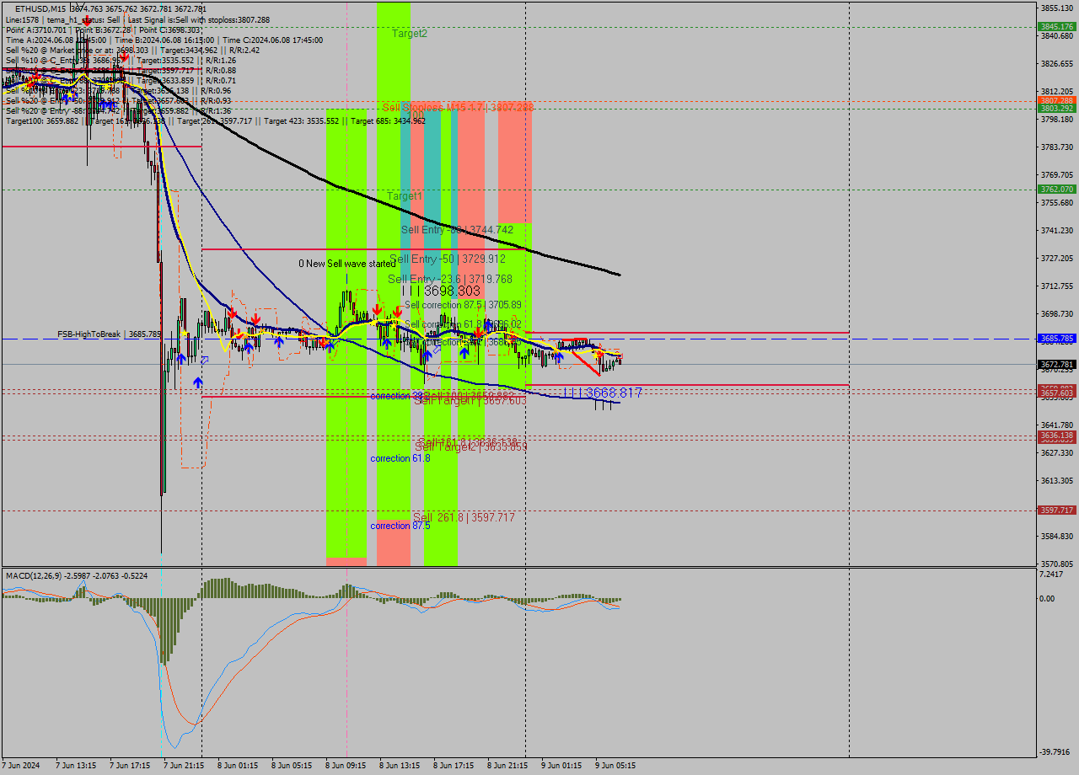Click the 8 Jun 13:15 time label
Image resolution: width=1079 pixels, height=775 pixels.
click(x=399, y=766)
